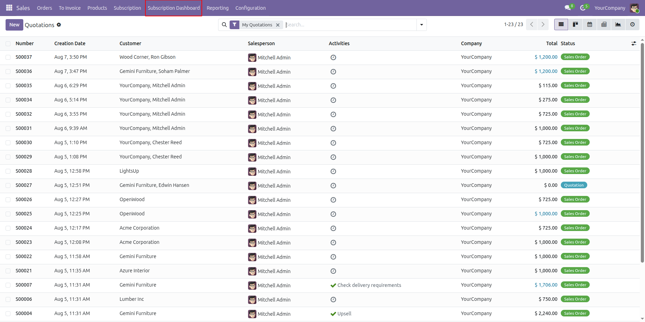This screenshot has width=645, height=322.
Task: Open optional columns adjust icon
Action: (x=634, y=43)
